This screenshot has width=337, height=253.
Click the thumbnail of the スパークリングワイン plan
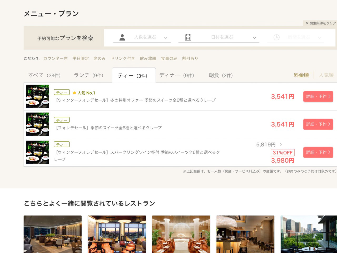[37, 152]
